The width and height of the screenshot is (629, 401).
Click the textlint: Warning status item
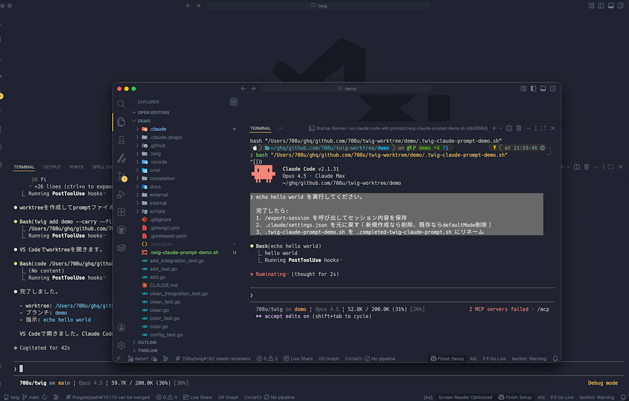pyautogui.click(x=529, y=359)
